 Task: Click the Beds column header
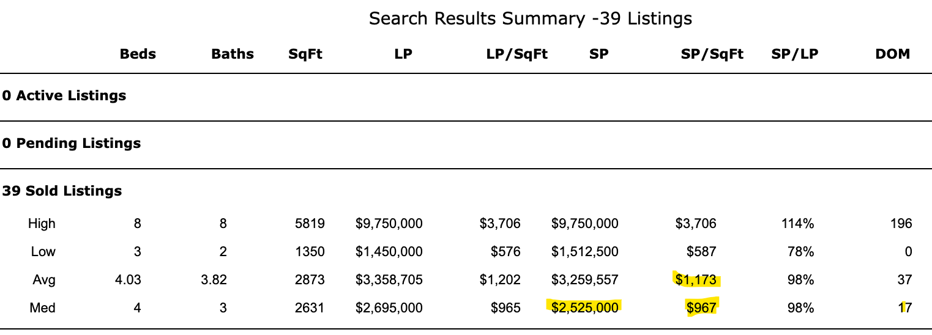(138, 54)
